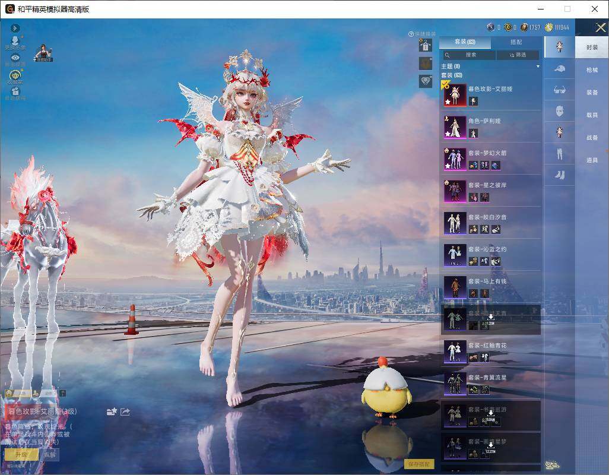Expand the 主题 section arrow
Screen dimensions: 609x475
point(538,66)
